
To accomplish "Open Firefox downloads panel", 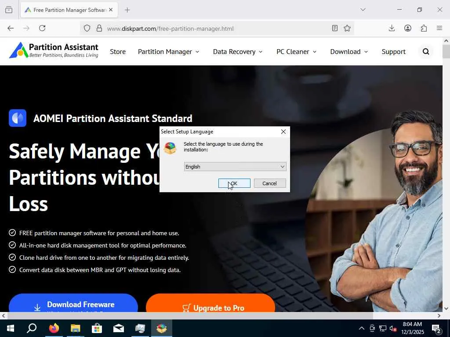I will pyautogui.click(x=392, y=28).
